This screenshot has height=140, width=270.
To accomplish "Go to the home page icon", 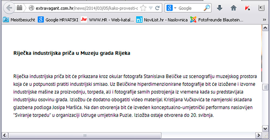I will pos(233,8).
